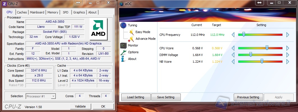Click the AMD logo in CPU-Z
This screenshot has width=298, height=112.
[x=98, y=29]
